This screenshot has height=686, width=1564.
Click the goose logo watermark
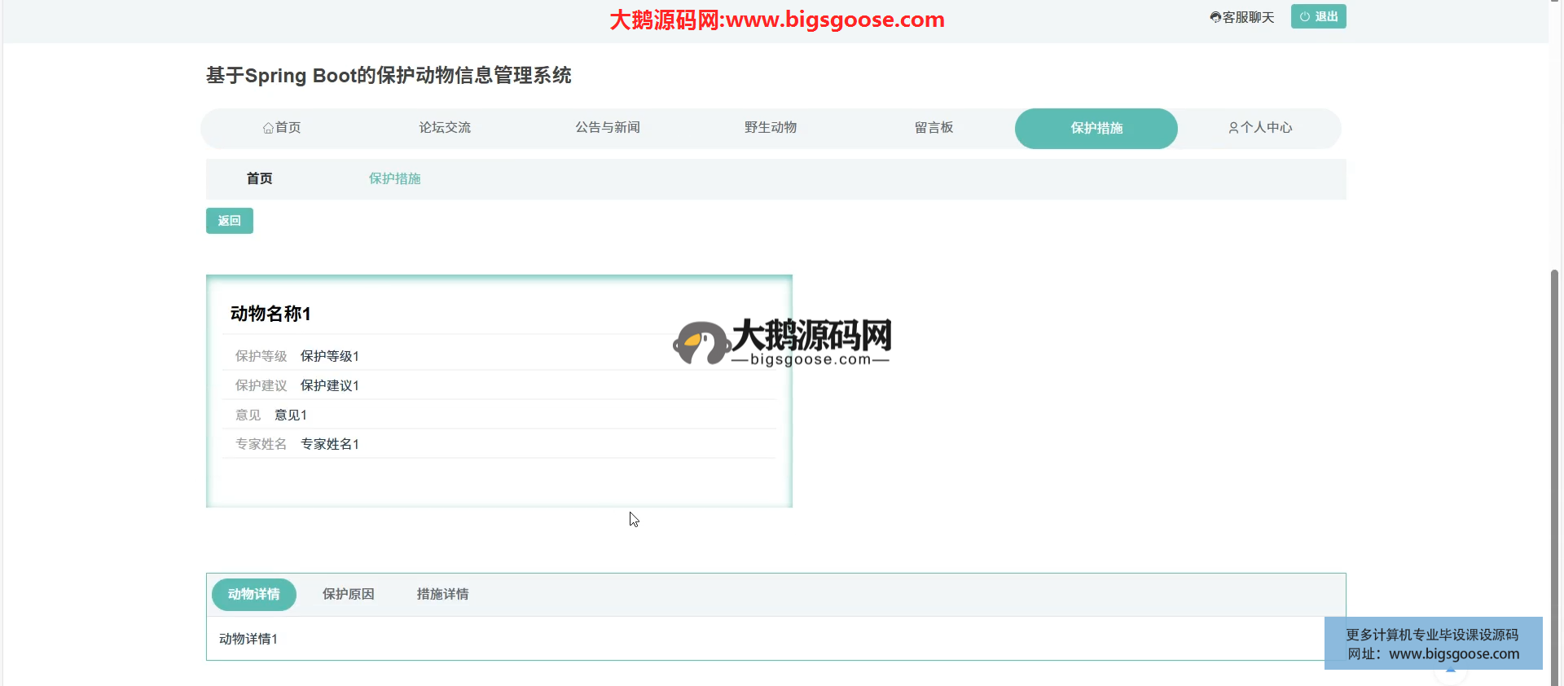[x=701, y=343]
